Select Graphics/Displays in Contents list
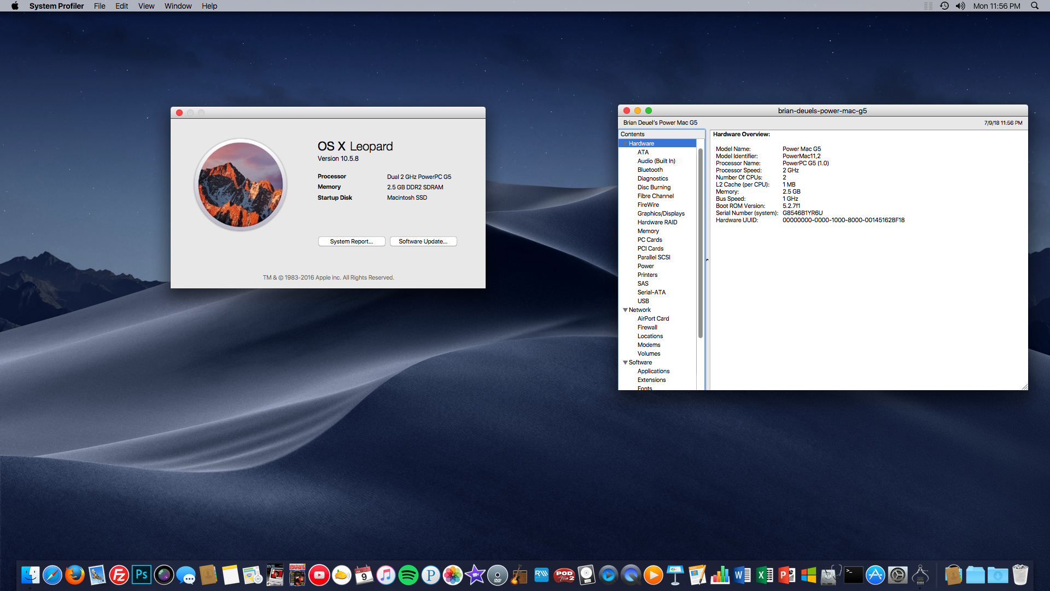 (x=661, y=213)
